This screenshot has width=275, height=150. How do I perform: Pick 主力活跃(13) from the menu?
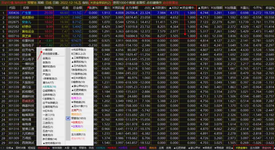pyautogui.click(x=78, y=134)
